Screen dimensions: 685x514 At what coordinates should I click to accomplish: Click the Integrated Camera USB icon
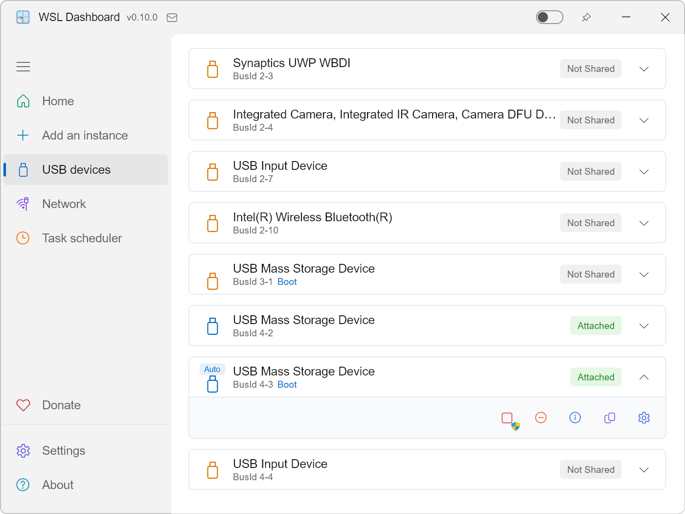212,120
